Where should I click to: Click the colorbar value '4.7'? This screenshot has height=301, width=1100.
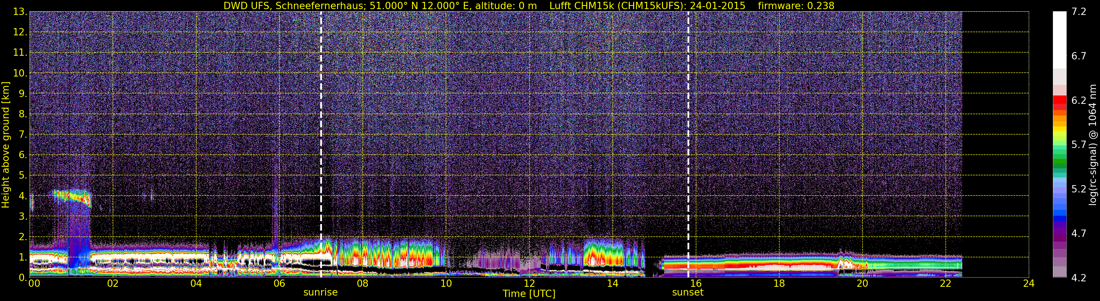point(1079,234)
